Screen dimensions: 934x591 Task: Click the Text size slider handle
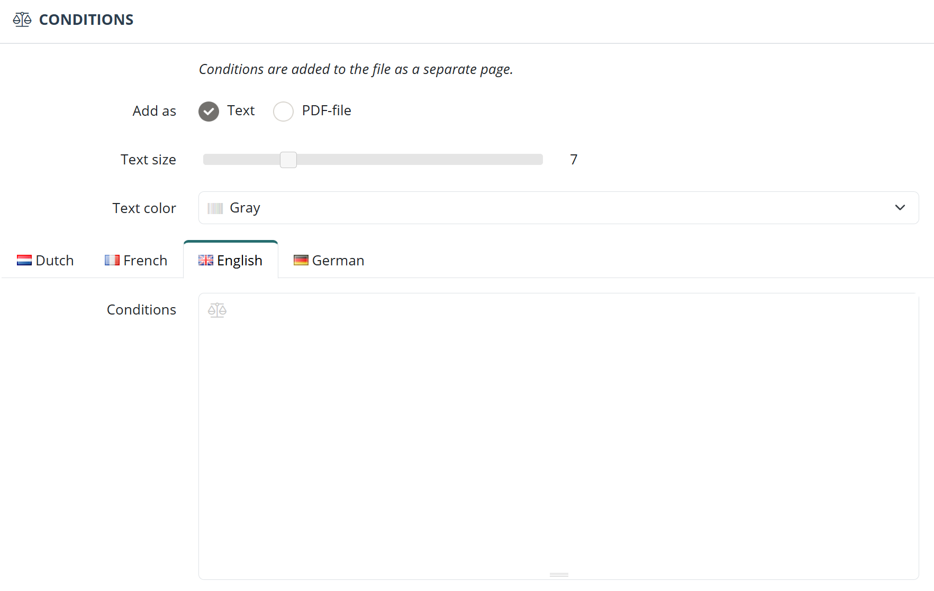288,160
